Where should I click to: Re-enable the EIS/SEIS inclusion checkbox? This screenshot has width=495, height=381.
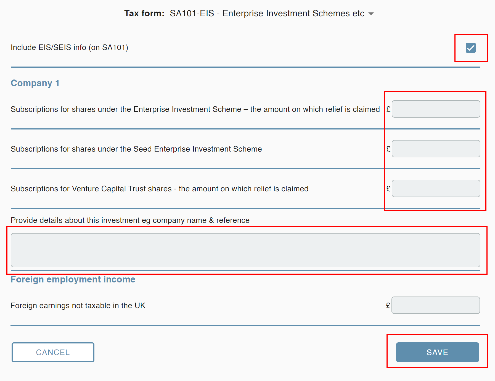(470, 48)
